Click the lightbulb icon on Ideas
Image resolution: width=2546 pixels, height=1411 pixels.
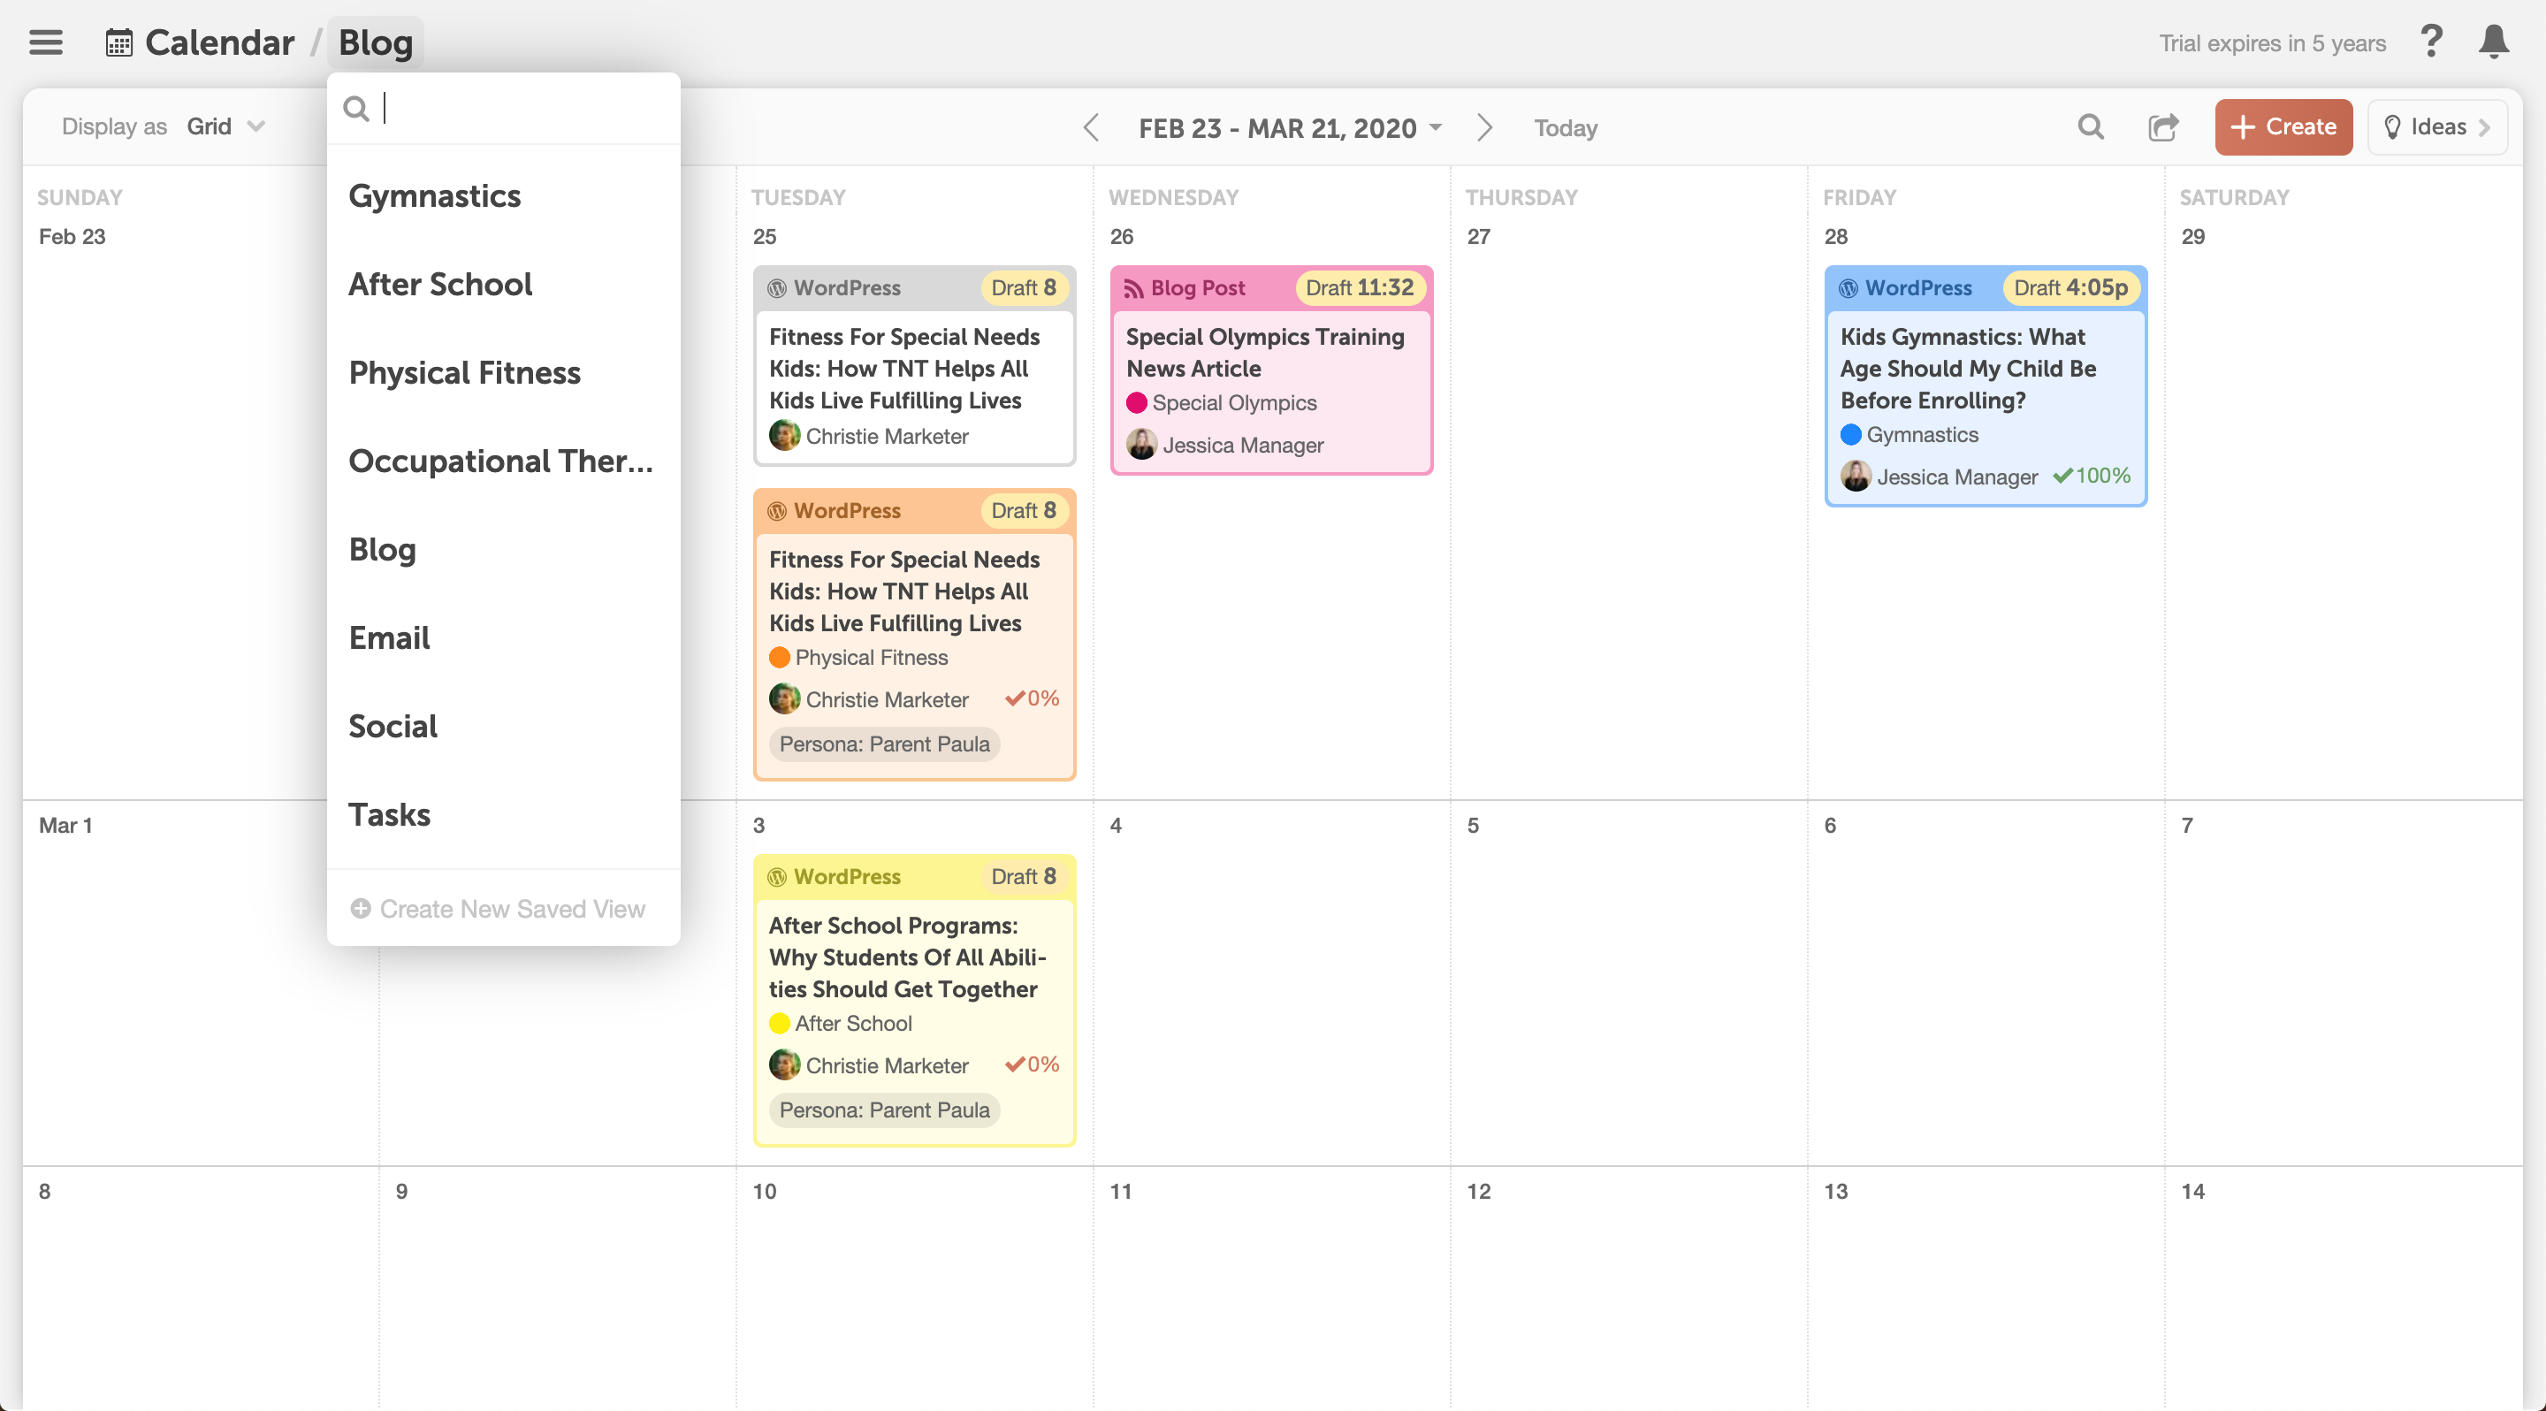point(2392,126)
